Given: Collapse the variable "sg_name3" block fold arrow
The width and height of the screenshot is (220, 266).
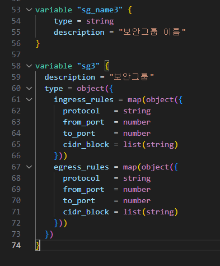Looking at the screenshot, I should pos(29,10).
